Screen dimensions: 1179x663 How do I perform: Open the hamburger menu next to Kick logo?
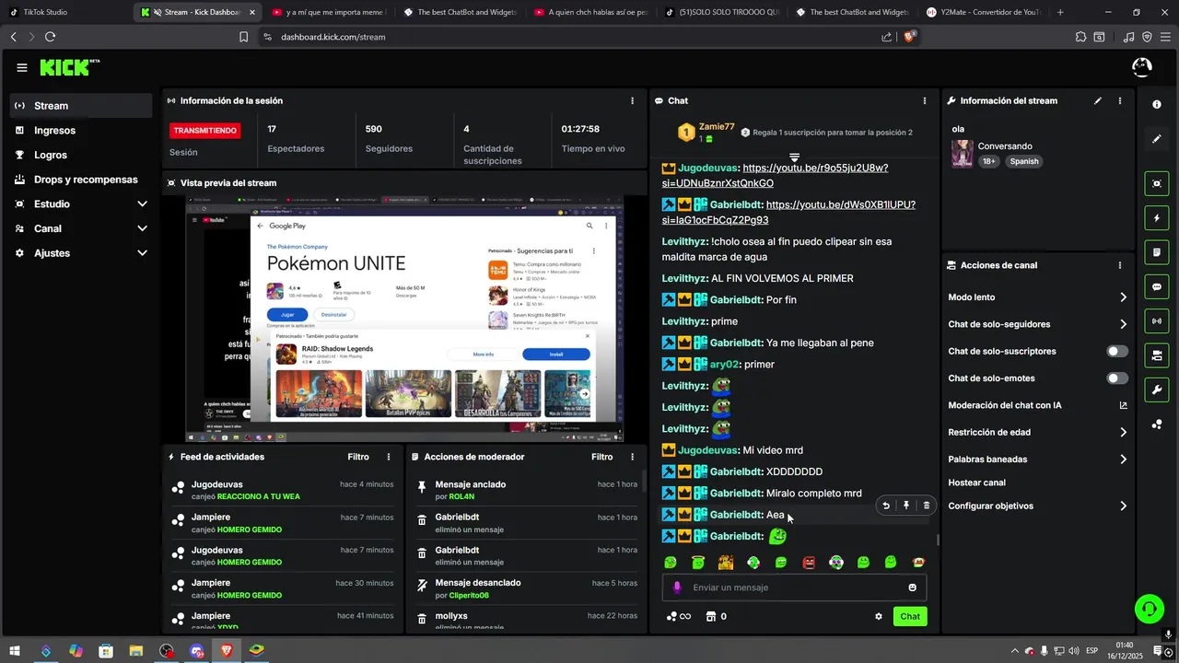click(x=22, y=67)
